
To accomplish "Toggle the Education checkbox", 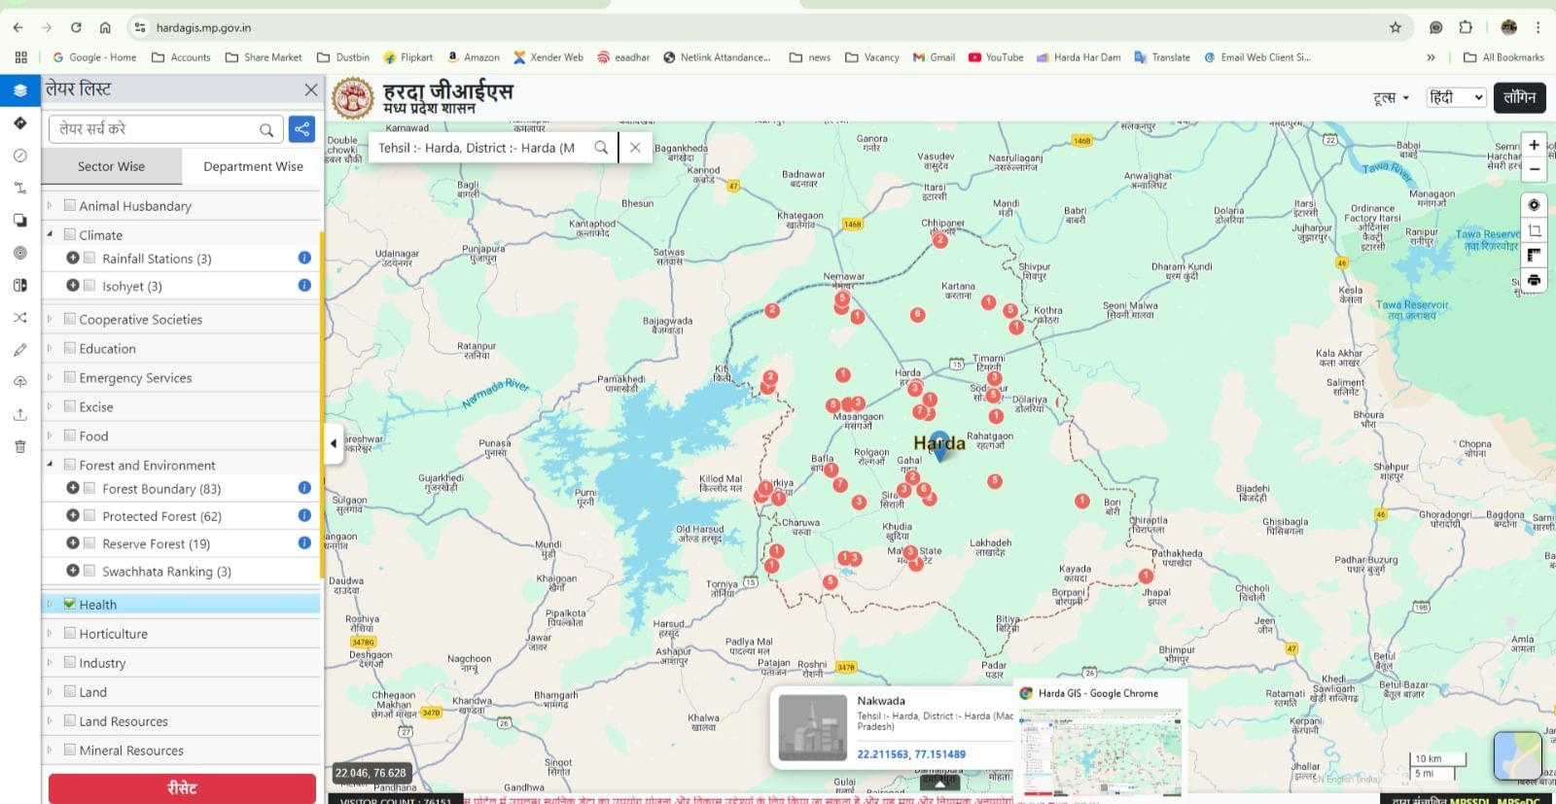I will (70, 348).
